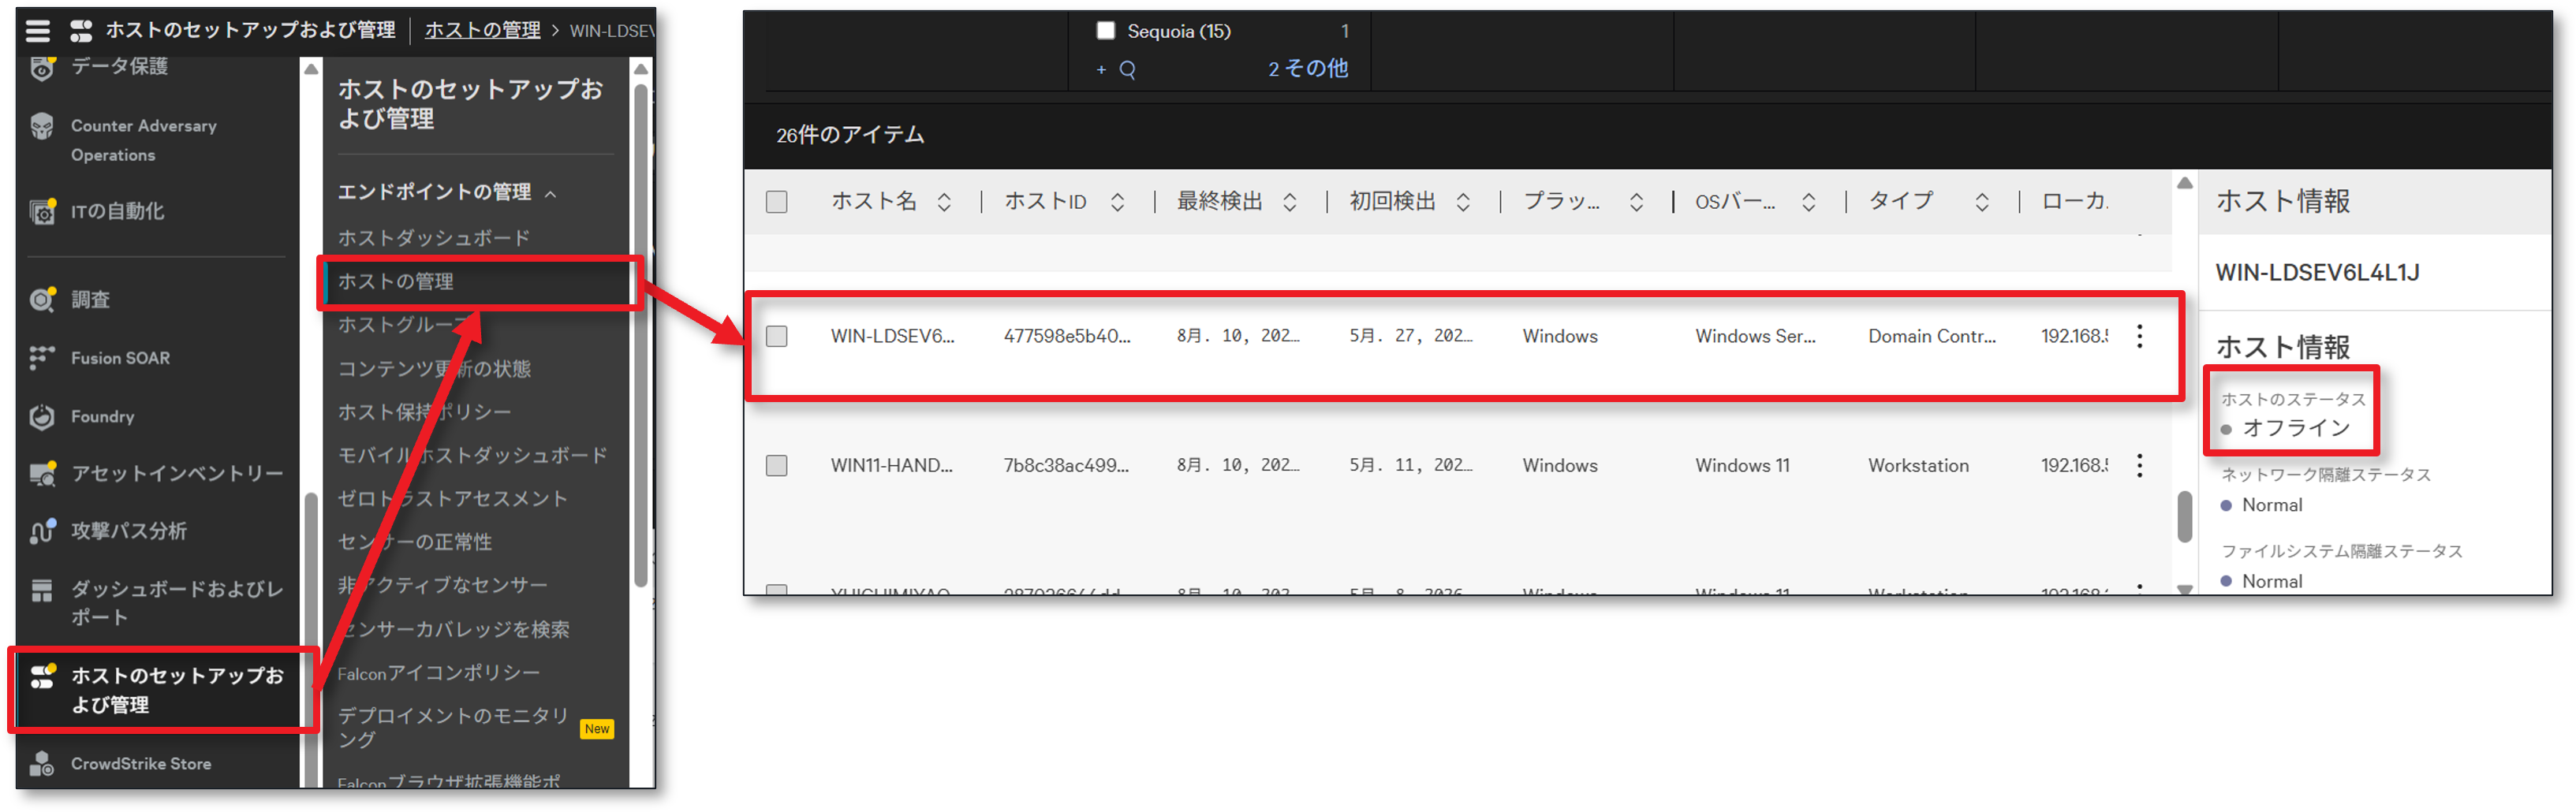
Task: Click host name WIN11-HAND... cell
Action: 891,465
